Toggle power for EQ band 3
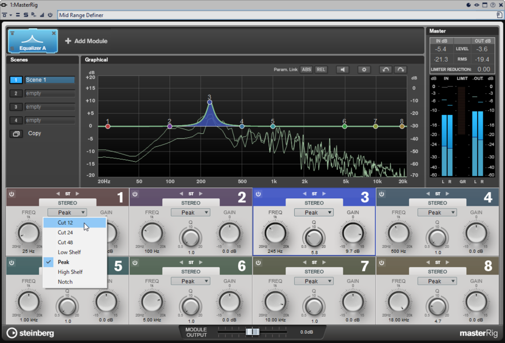Viewport: 505px width, 343px height. click(x=258, y=194)
